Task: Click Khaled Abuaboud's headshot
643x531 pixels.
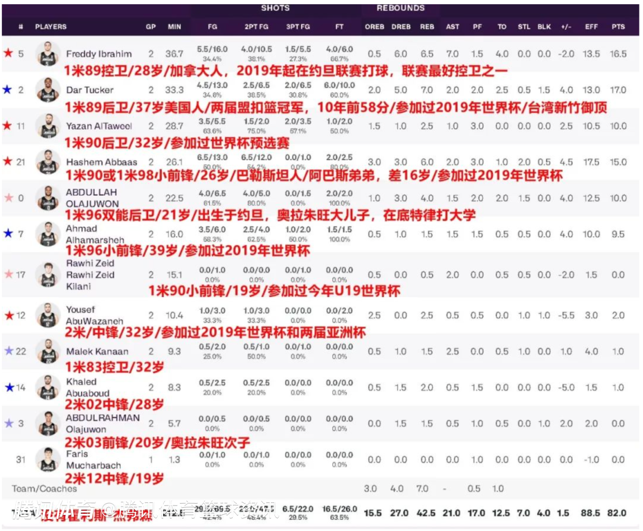Action: [48, 388]
